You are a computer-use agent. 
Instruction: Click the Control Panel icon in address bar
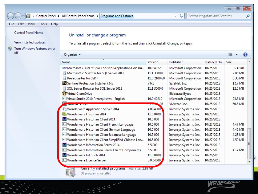tap(28, 16)
